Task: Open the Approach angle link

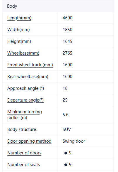Action: tap(25, 88)
